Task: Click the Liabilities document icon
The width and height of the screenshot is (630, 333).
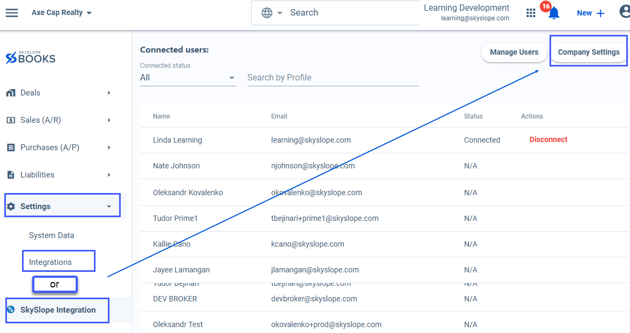Action: [11, 175]
